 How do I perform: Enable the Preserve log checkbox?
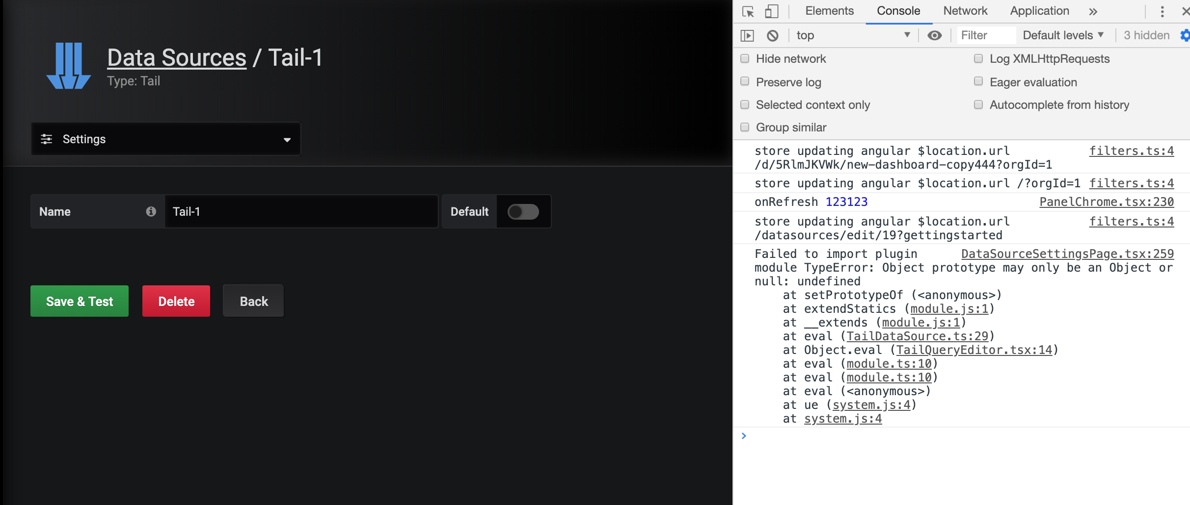point(745,82)
